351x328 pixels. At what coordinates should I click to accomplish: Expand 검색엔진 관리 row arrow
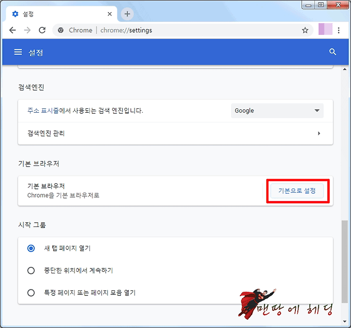319,133
